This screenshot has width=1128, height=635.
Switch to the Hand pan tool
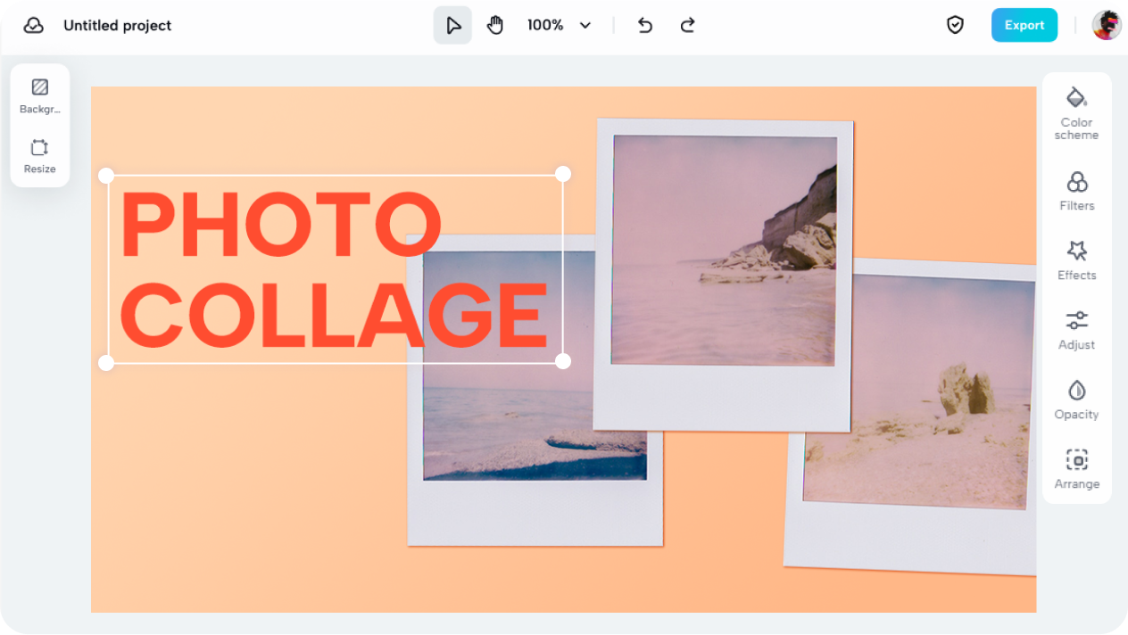tap(495, 25)
